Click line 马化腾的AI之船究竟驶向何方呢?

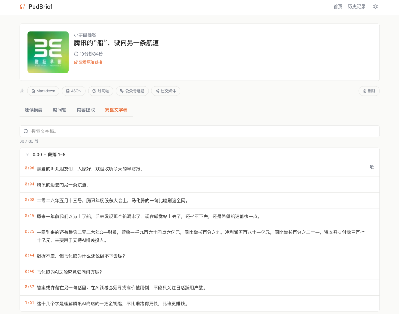(x=69, y=272)
